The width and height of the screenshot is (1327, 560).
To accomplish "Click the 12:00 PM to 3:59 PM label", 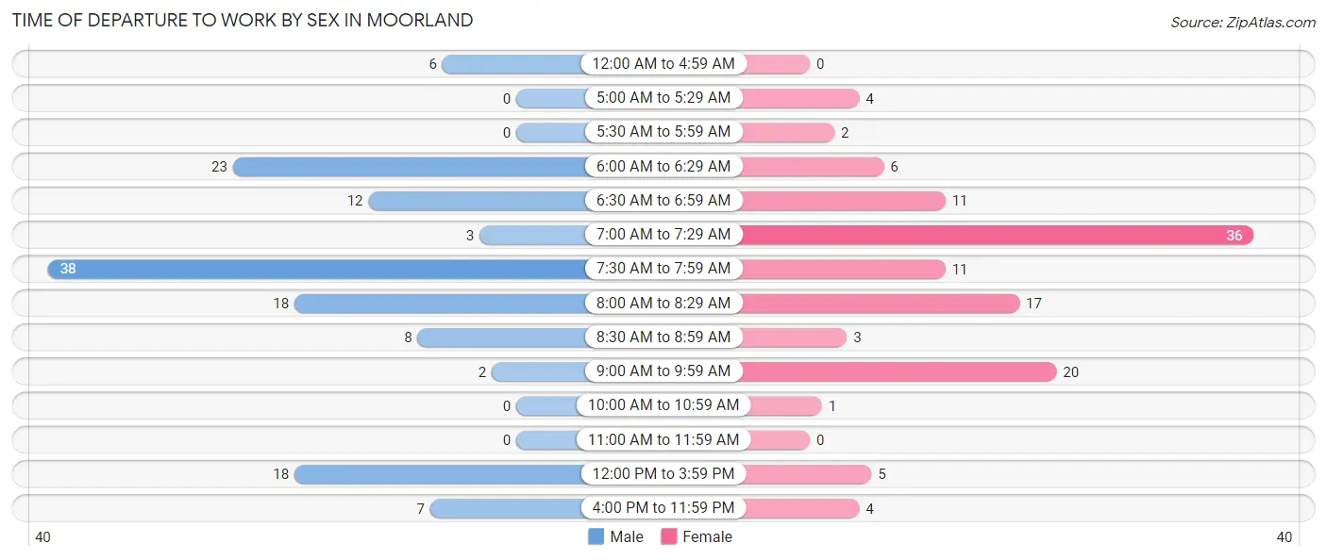I will point(663,474).
